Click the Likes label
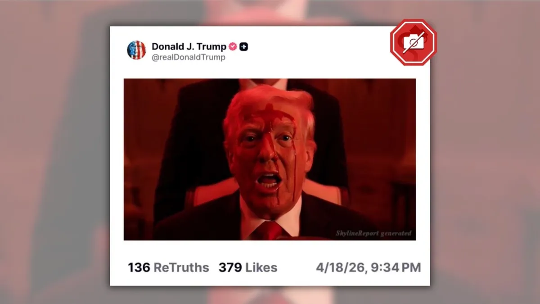The width and height of the screenshot is (540, 304). coord(261,268)
